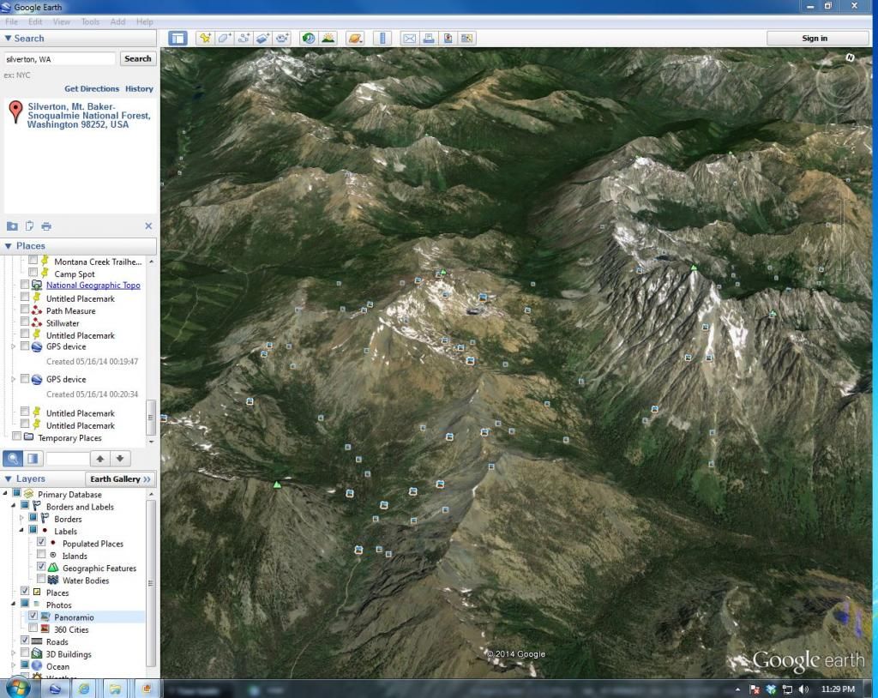This screenshot has height=698, width=878.
Task: Hide the sidebar with the toolbar button
Action: click(x=178, y=38)
